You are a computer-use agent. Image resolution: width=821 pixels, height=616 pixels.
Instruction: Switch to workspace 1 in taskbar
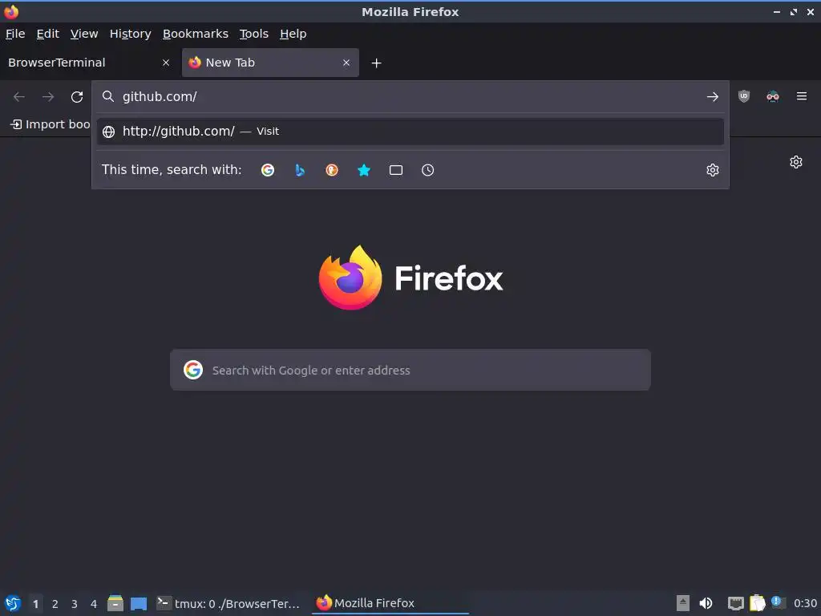(x=35, y=604)
